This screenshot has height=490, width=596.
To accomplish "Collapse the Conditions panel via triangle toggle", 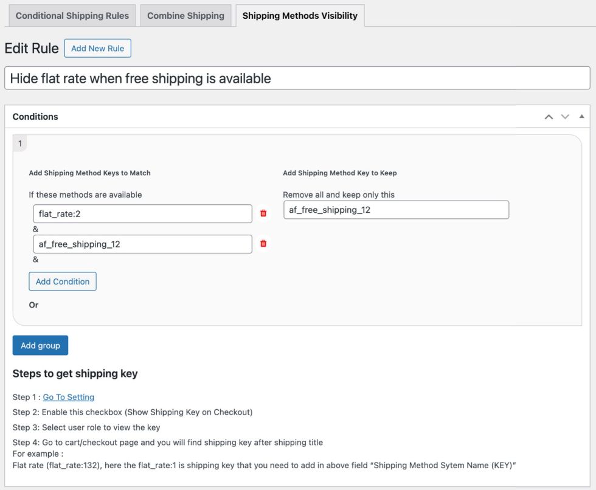I will (581, 116).
